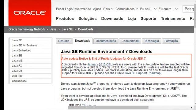Viewport: 196px width, 110px height.
Task: Expand the Comunidades dropdown
Action: [x=126, y=9]
